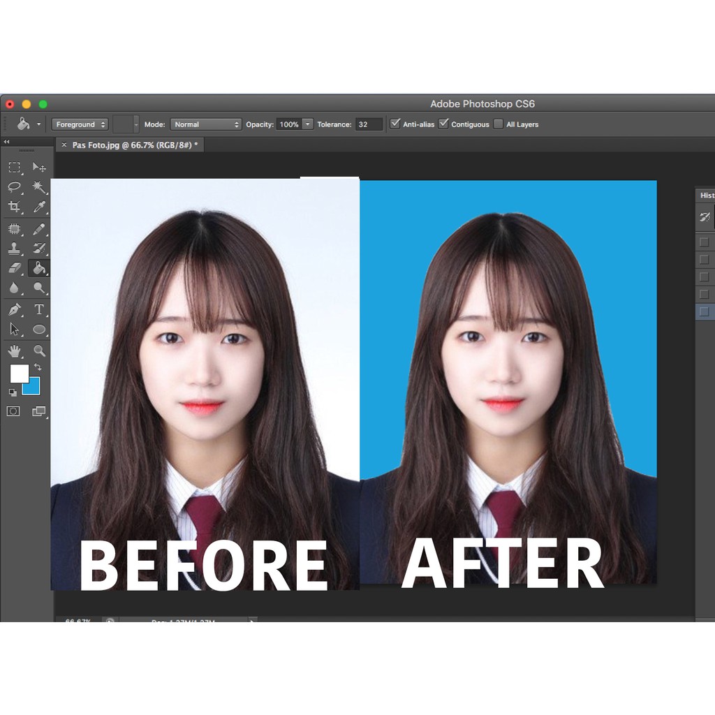Select the Magic Wand tool
This screenshot has height=715, width=715.
40,187
